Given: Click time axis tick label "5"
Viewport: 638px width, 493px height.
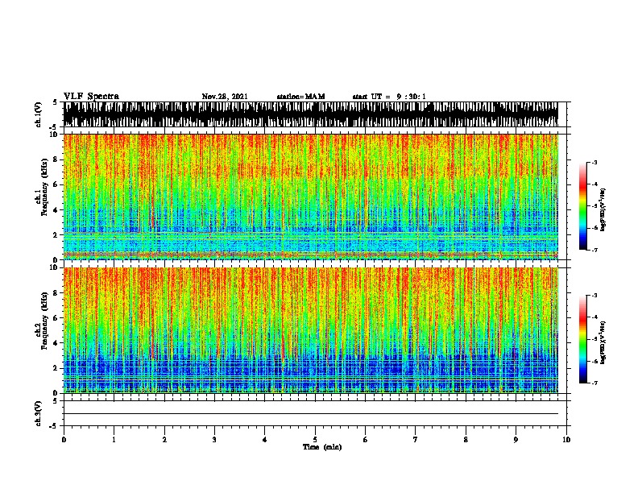Looking at the screenshot, I should pyautogui.click(x=315, y=440).
